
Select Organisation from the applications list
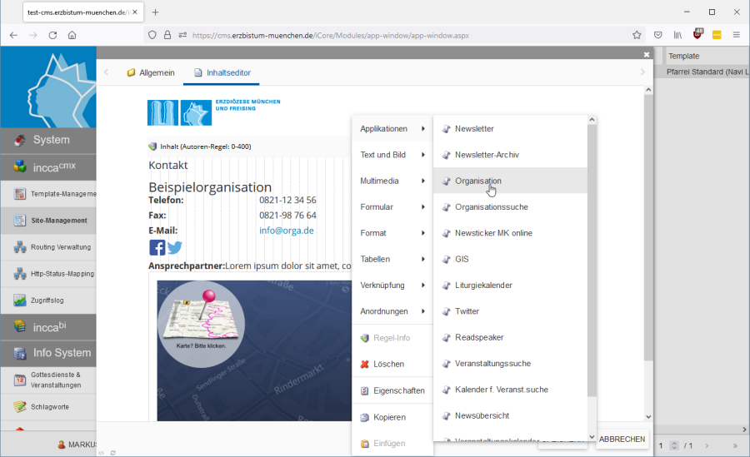(477, 181)
